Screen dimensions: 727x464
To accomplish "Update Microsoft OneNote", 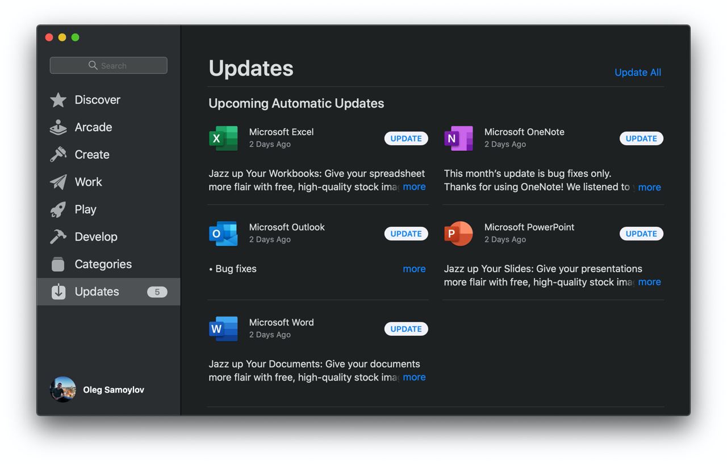I will (641, 138).
